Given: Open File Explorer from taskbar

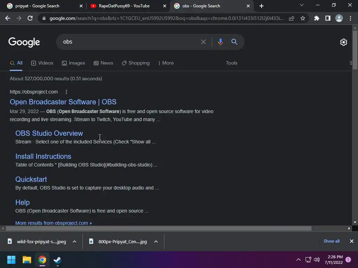Looking at the screenshot, I should point(27,260).
